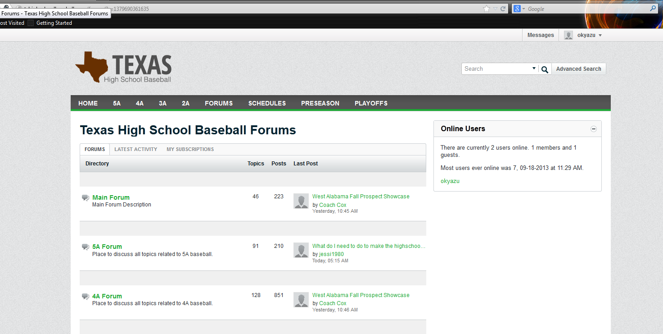Image resolution: width=663 pixels, height=334 pixels.
Task: Open Coach Cox's avatar beside his post
Action: [301, 201]
